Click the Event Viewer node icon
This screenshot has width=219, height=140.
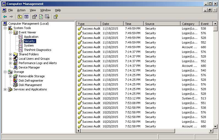tap(15, 32)
